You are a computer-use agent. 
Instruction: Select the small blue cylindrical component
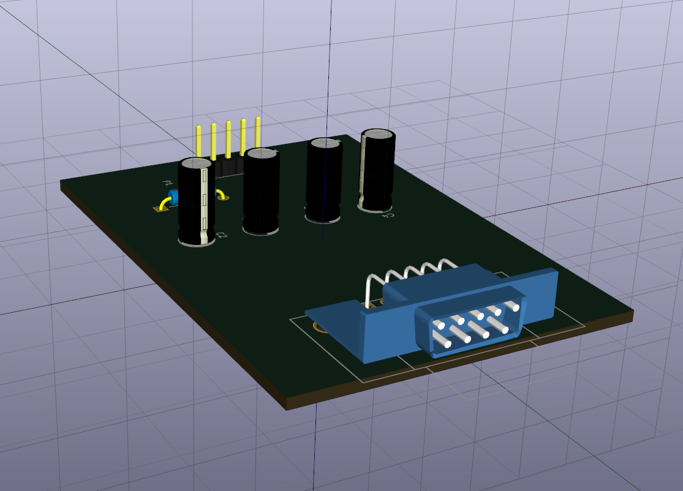click(173, 195)
